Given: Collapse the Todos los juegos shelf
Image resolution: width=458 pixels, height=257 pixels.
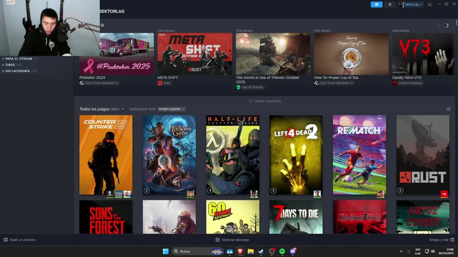Looking at the screenshot, I should click(x=448, y=109).
